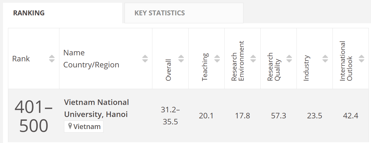Open Vietnam National University, Hanoi link
The height and width of the screenshot is (143, 371).
click(x=96, y=108)
